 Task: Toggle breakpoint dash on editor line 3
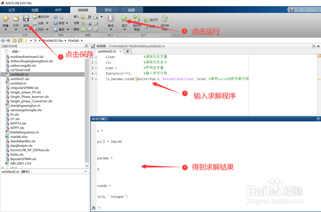coord(96,68)
